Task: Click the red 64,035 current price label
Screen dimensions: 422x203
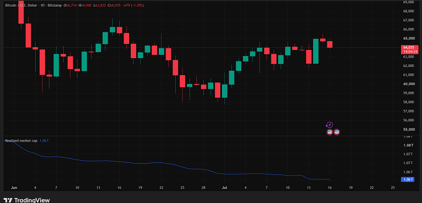Action: click(409, 47)
